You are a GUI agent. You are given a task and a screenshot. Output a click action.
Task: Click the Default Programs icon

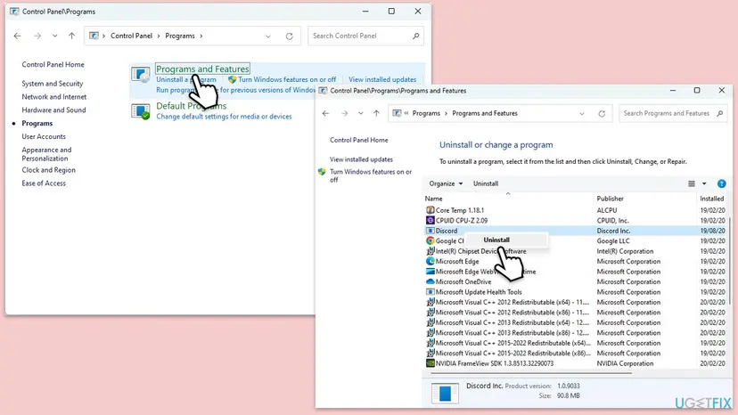140,111
